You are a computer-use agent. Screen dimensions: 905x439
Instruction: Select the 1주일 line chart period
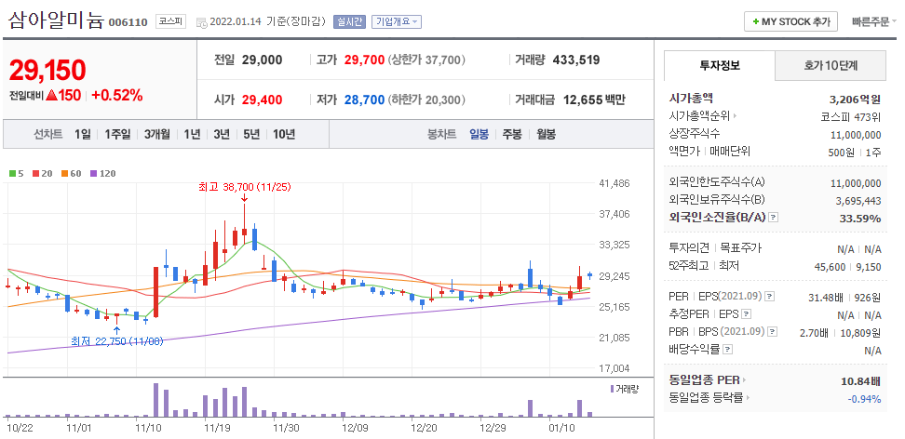click(117, 135)
